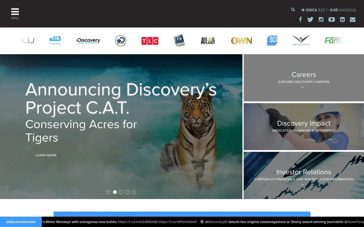
Task: Choose the OWN network logo
Action: [x=241, y=41]
